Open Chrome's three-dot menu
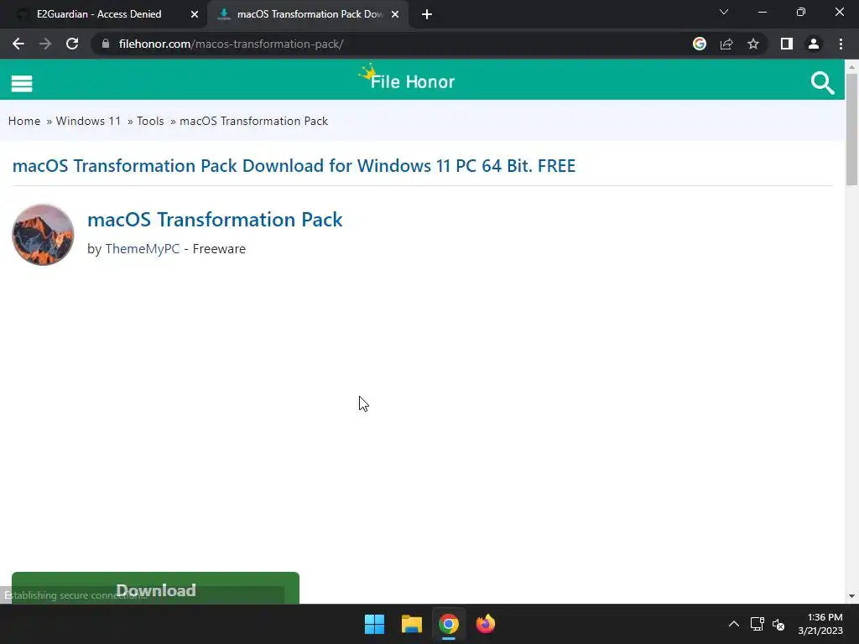The height and width of the screenshot is (644, 859). (x=841, y=44)
